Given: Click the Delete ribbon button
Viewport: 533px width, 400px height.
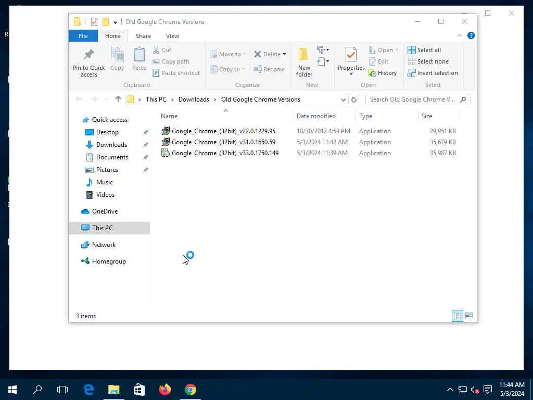Looking at the screenshot, I should [267, 54].
